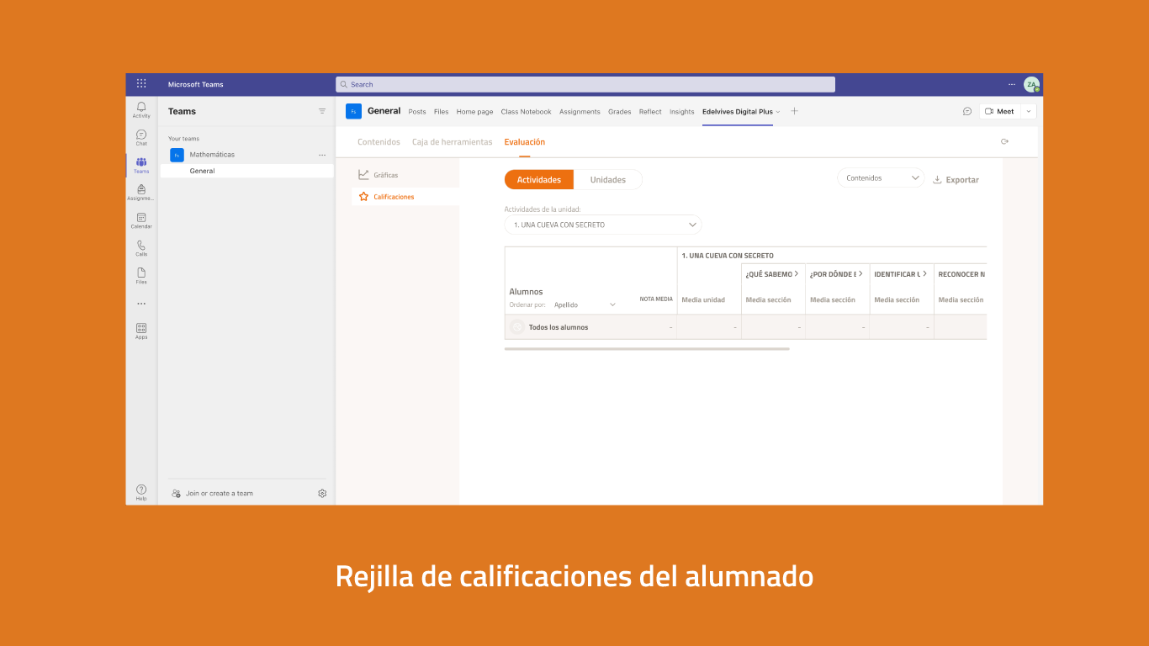The height and width of the screenshot is (646, 1149).
Task: Open Edelvives Digital Plus tab chevron
Action: (x=778, y=112)
